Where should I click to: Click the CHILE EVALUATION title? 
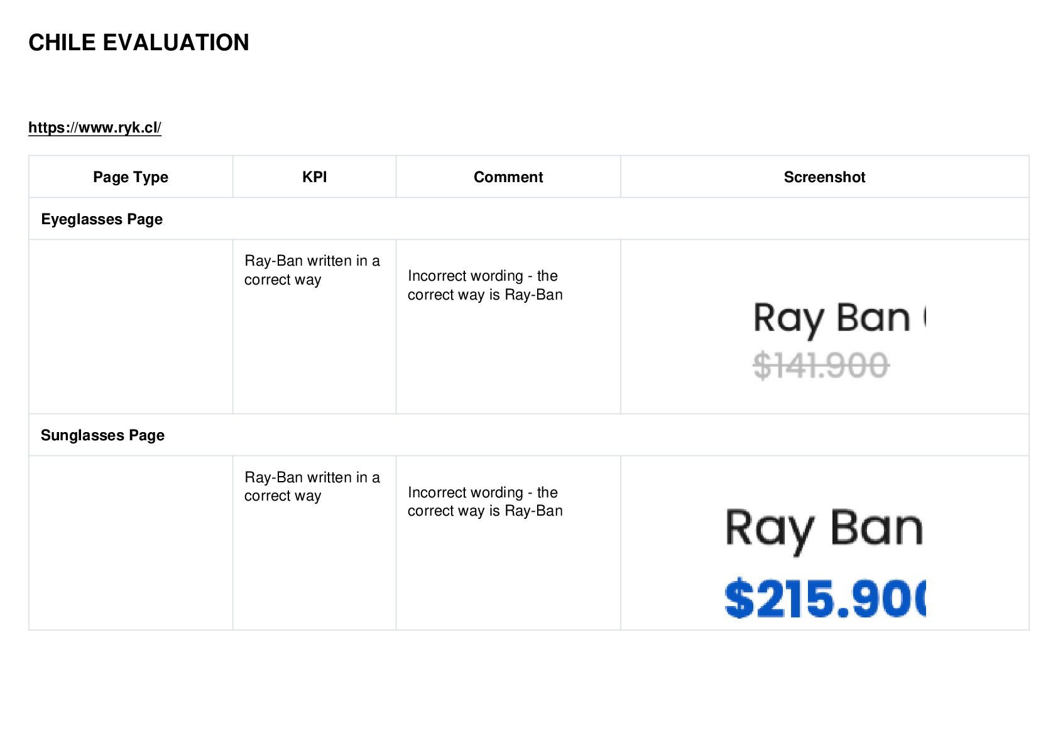tap(139, 43)
